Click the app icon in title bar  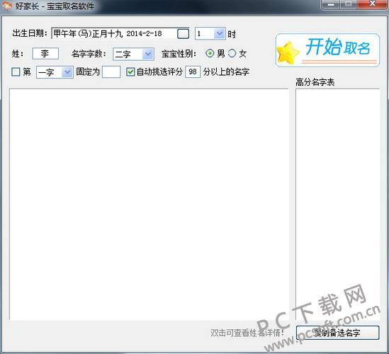6,6
